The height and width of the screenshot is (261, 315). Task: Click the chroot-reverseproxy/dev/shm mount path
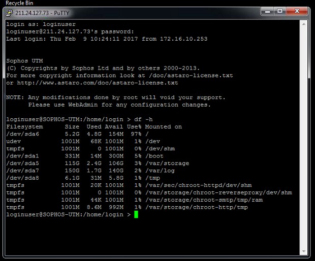pos(218,192)
